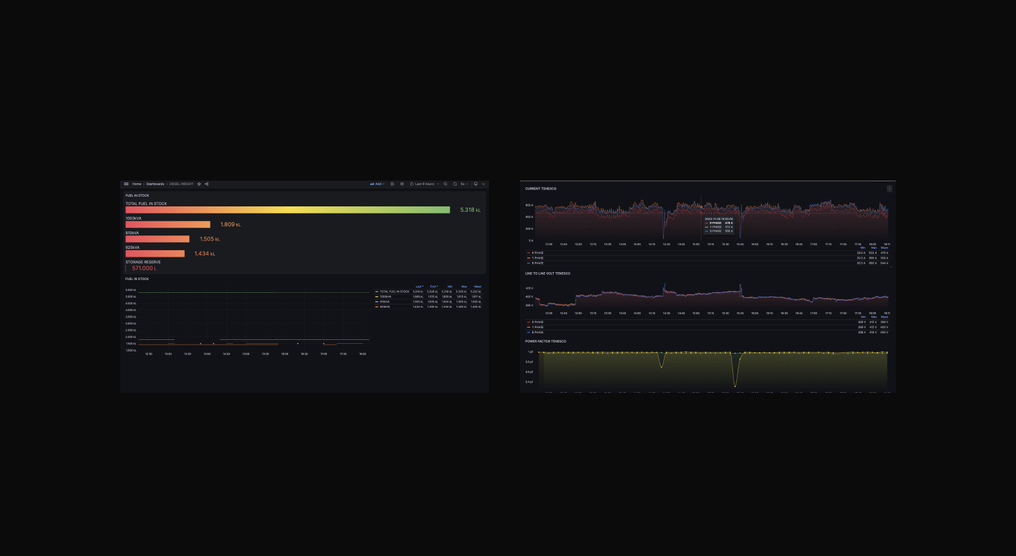
Task: Sort fuel legend by Last column
Action: pyautogui.click(x=419, y=286)
